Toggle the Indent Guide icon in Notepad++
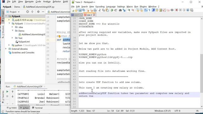Image resolution: width=203 pixels, height=114 pixels. [x=154, y=10]
